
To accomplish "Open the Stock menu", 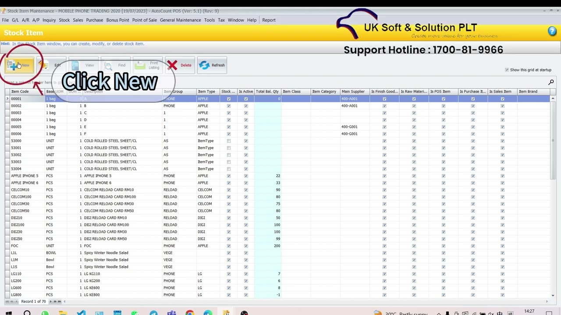I will 64,20.
